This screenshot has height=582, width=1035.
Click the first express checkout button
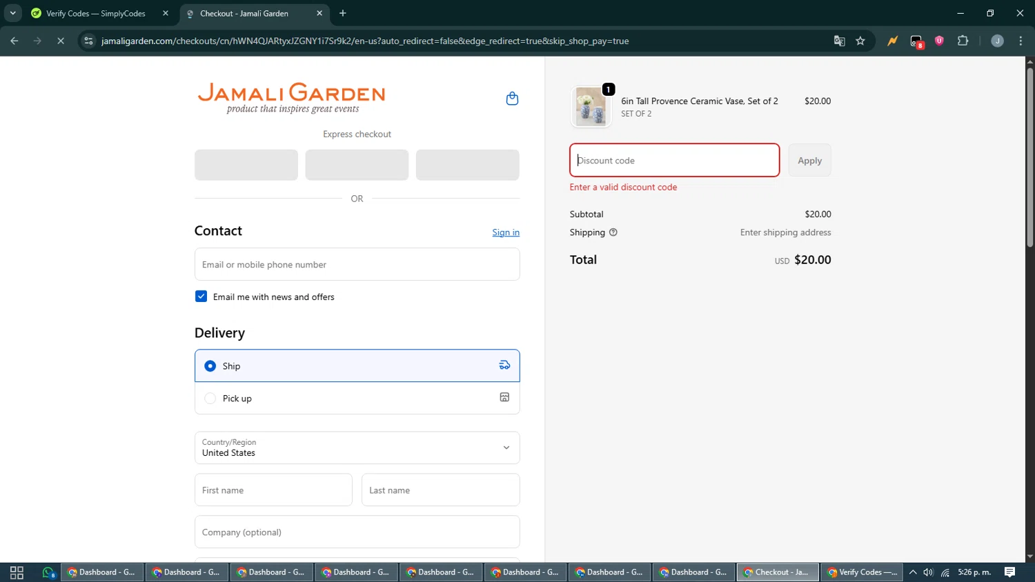pyautogui.click(x=246, y=165)
